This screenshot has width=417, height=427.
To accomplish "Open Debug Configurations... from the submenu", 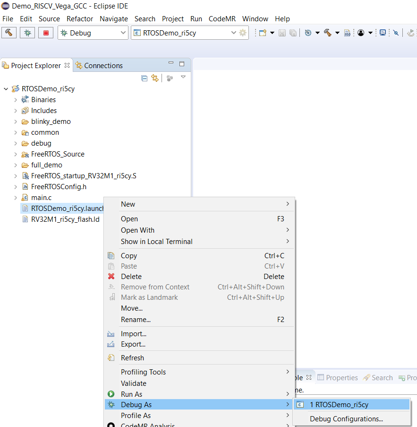I will pyautogui.click(x=351, y=418).
